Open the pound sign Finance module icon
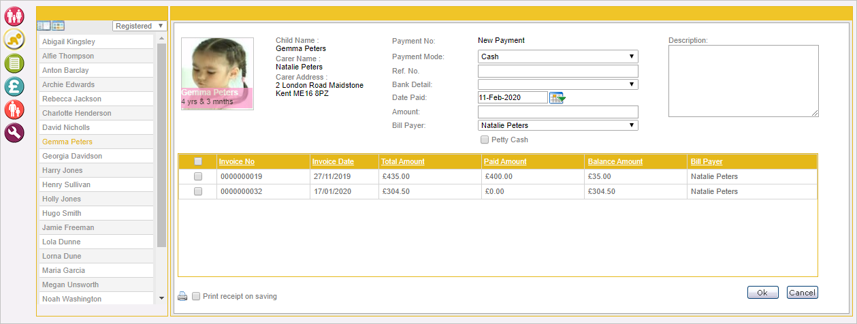 coord(14,86)
